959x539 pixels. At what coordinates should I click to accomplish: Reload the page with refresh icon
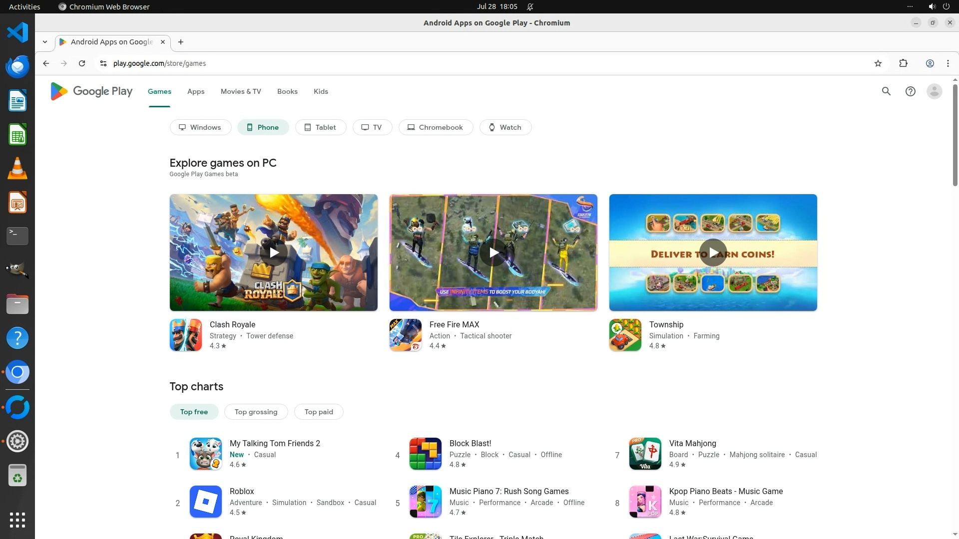(x=82, y=63)
